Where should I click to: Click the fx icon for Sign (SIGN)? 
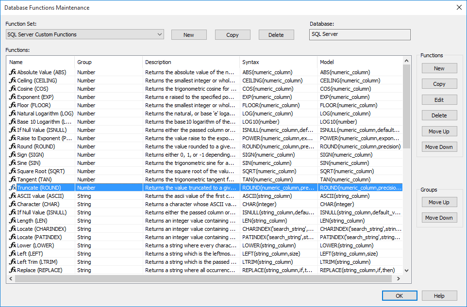13,155
